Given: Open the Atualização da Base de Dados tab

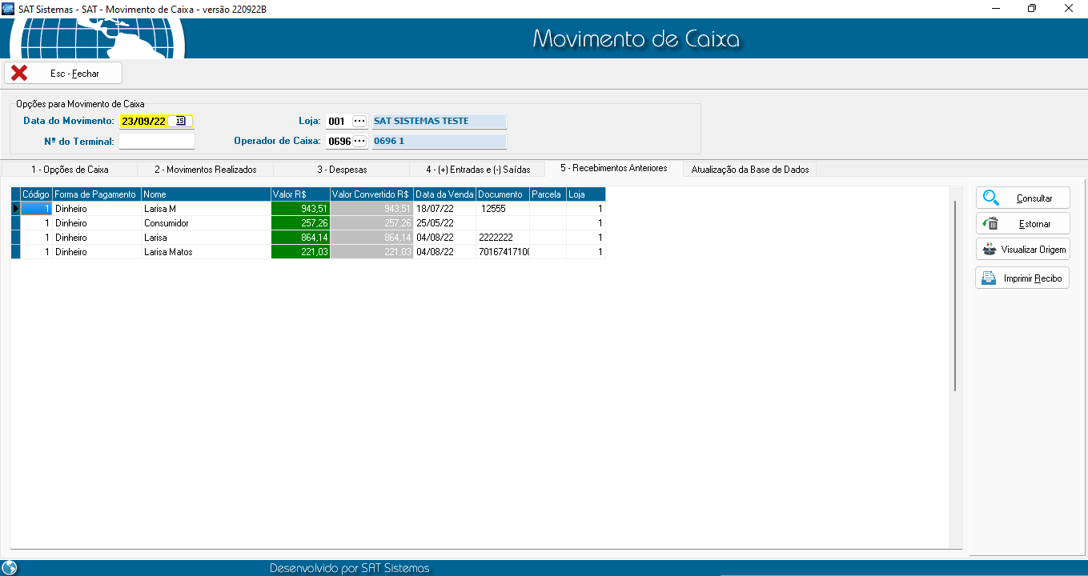Looking at the screenshot, I should (x=750, y=170).
